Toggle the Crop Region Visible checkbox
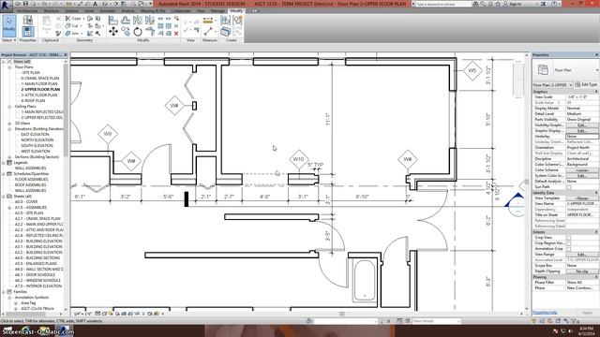This screenshot has height=337, width=600. (x=569, y=243)
